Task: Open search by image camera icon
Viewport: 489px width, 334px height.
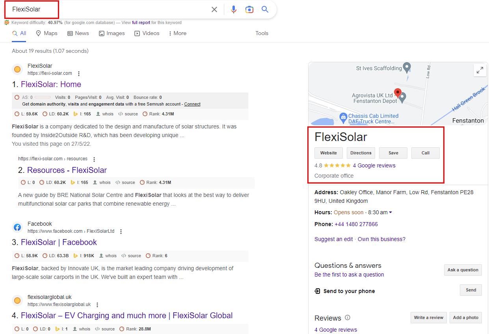Action: tap(249, 9)
